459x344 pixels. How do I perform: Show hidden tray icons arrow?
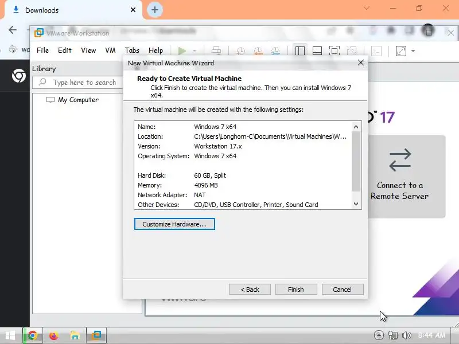379,335
